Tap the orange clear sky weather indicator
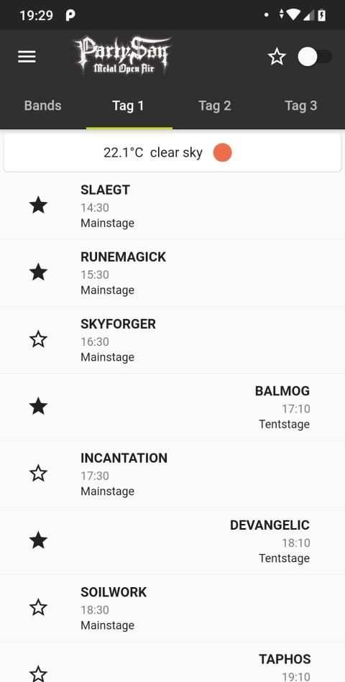Screen dimensions: 345x682 pyautogui.click(x=222, y=152)
